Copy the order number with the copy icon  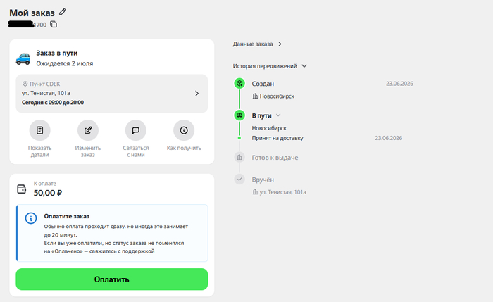pyautogui.click(x=54, y=24)
